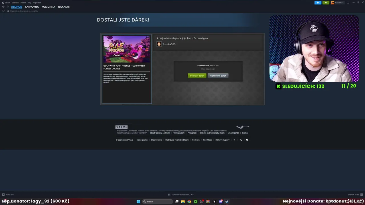Open the Přístupnost link
Image resolution: width=365 pixels, height=205 pixels.
pos(192,133)
